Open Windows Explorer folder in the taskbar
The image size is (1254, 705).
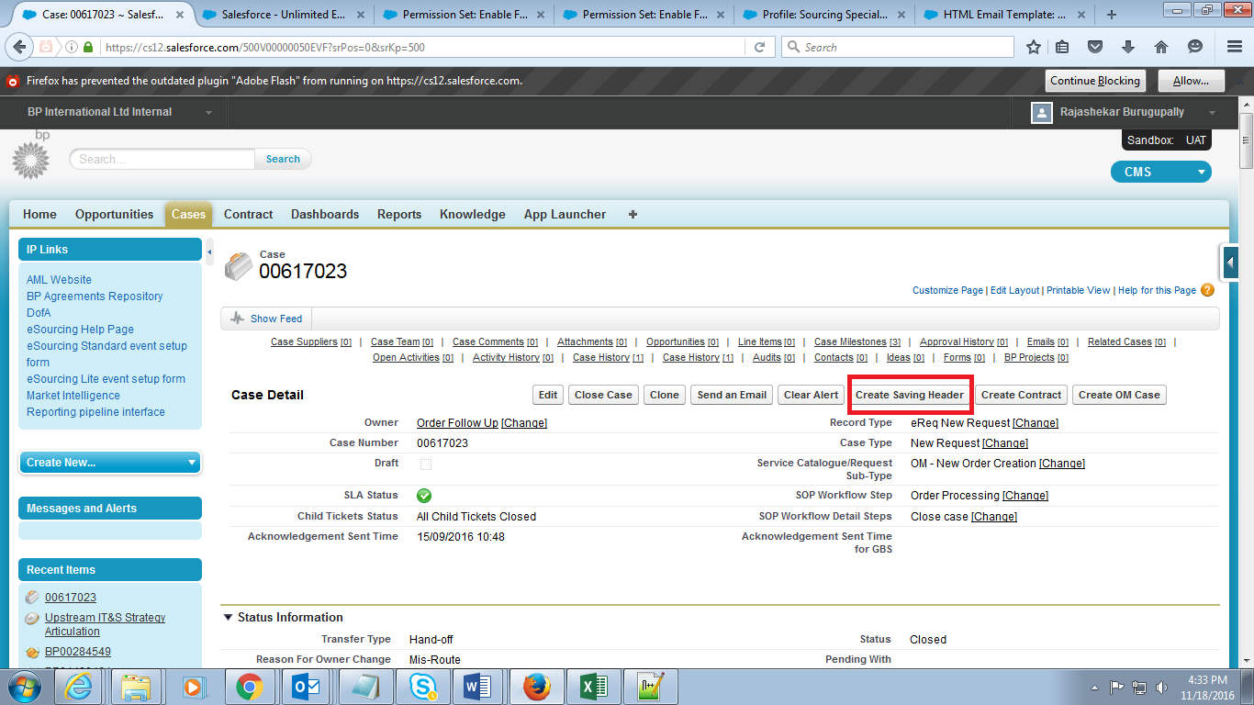[136, 687]
